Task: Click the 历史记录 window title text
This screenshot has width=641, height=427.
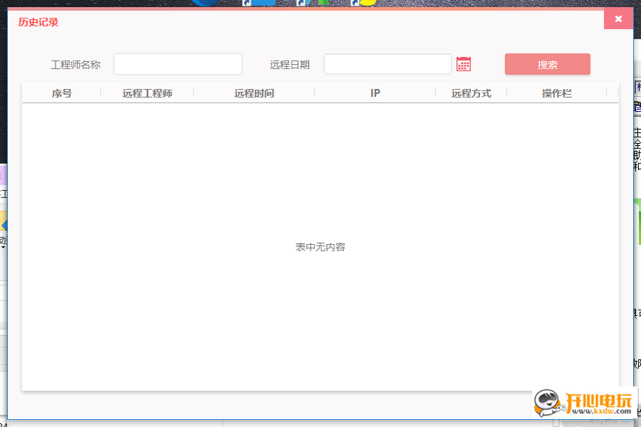Action: tap(38, 22)
